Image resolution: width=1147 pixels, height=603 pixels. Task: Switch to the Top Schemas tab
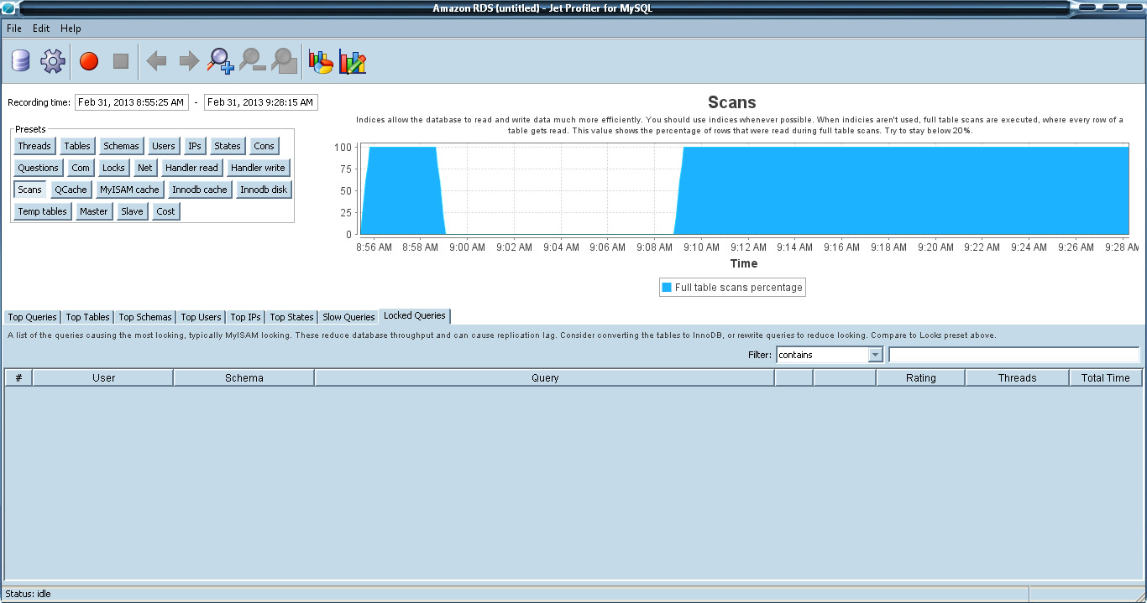click(145, 317)
